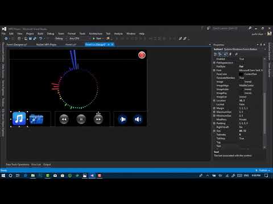
Task: Open the Architecture menu
Action: point(96,33)
